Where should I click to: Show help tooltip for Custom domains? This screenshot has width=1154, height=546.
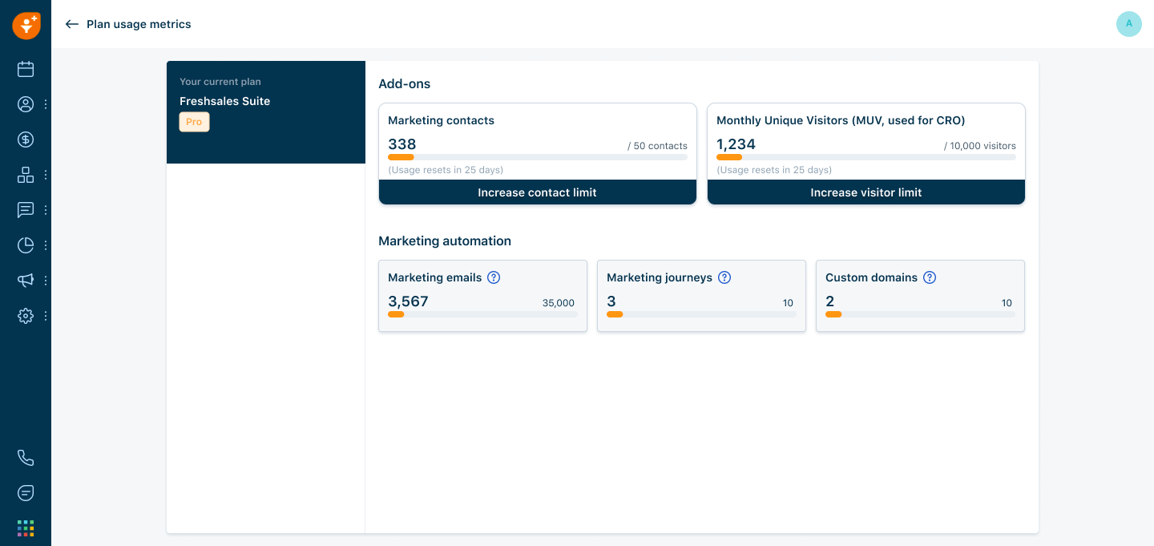930,277
